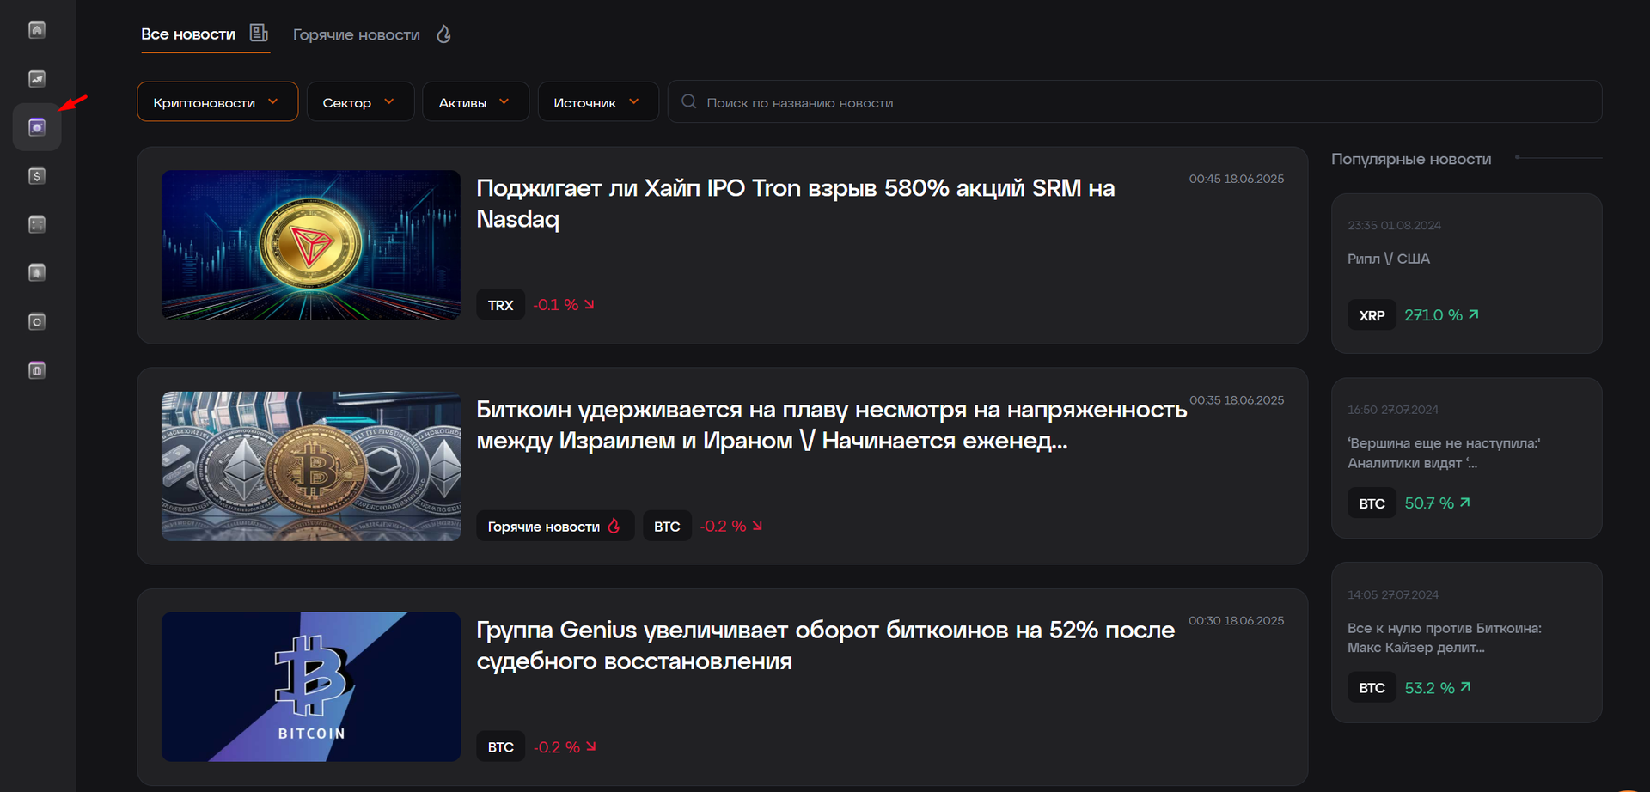The image size is (1650, 792).
Task: Open the briefcase portfolio sidebar icon
Action: tap(37, 370)
